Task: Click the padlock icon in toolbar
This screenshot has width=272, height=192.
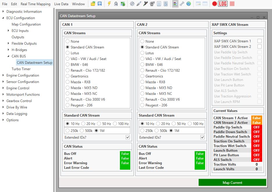Action: click(x=116, y=4)
